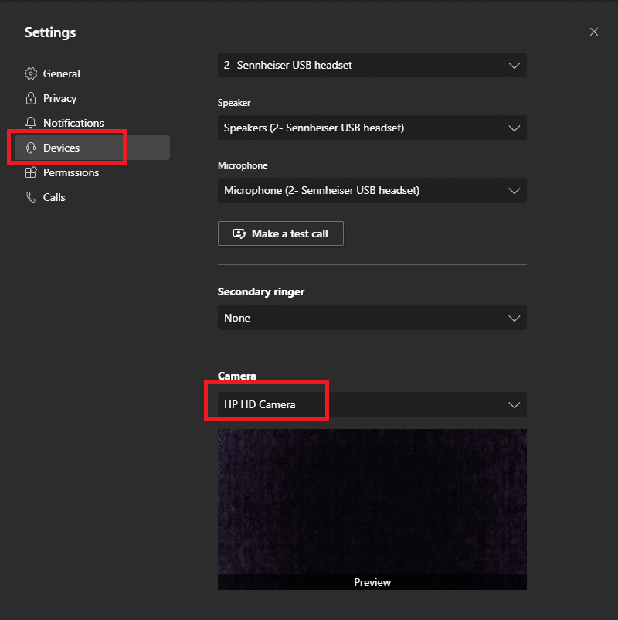
Task: Click the test call icon in the button
Action: [239, 233]
